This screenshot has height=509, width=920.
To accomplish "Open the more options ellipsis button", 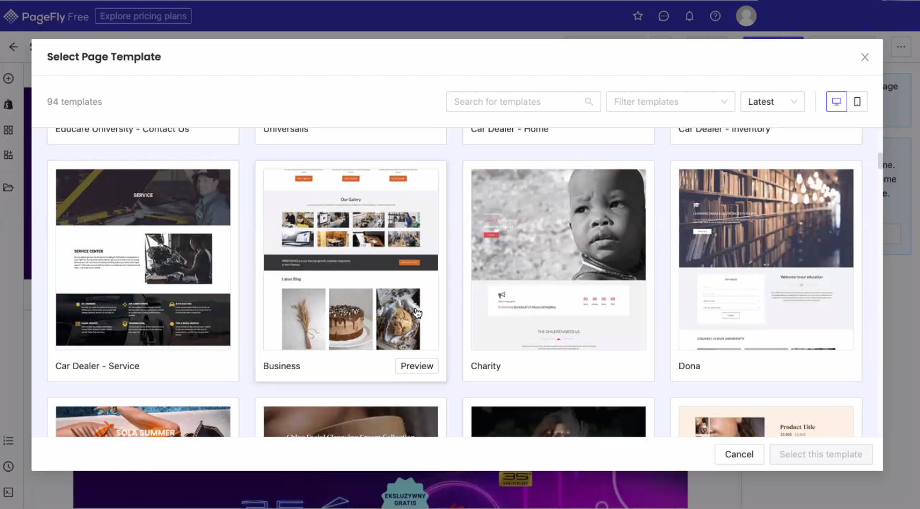I will point(901,47).
